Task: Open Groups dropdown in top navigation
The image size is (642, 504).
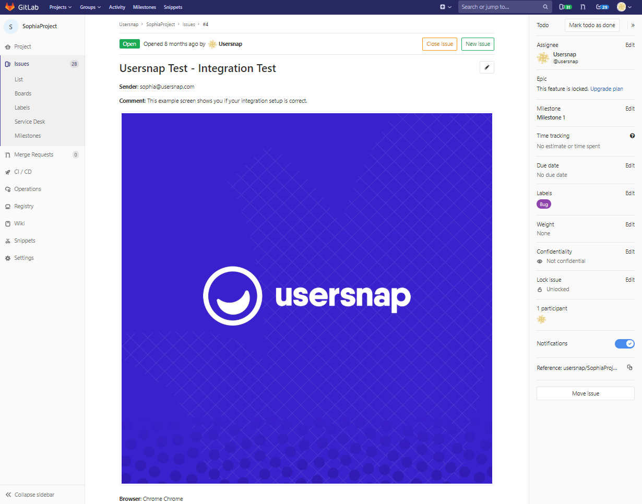Action: 90,7
